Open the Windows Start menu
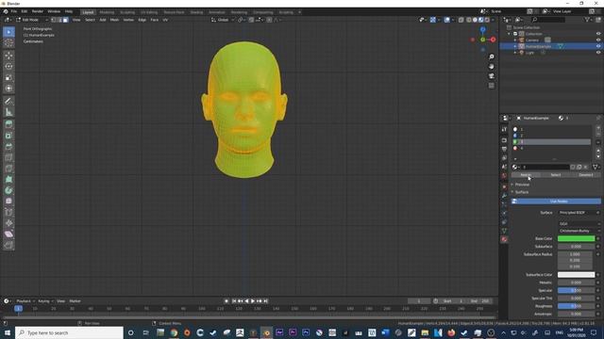 pos(8,332)
